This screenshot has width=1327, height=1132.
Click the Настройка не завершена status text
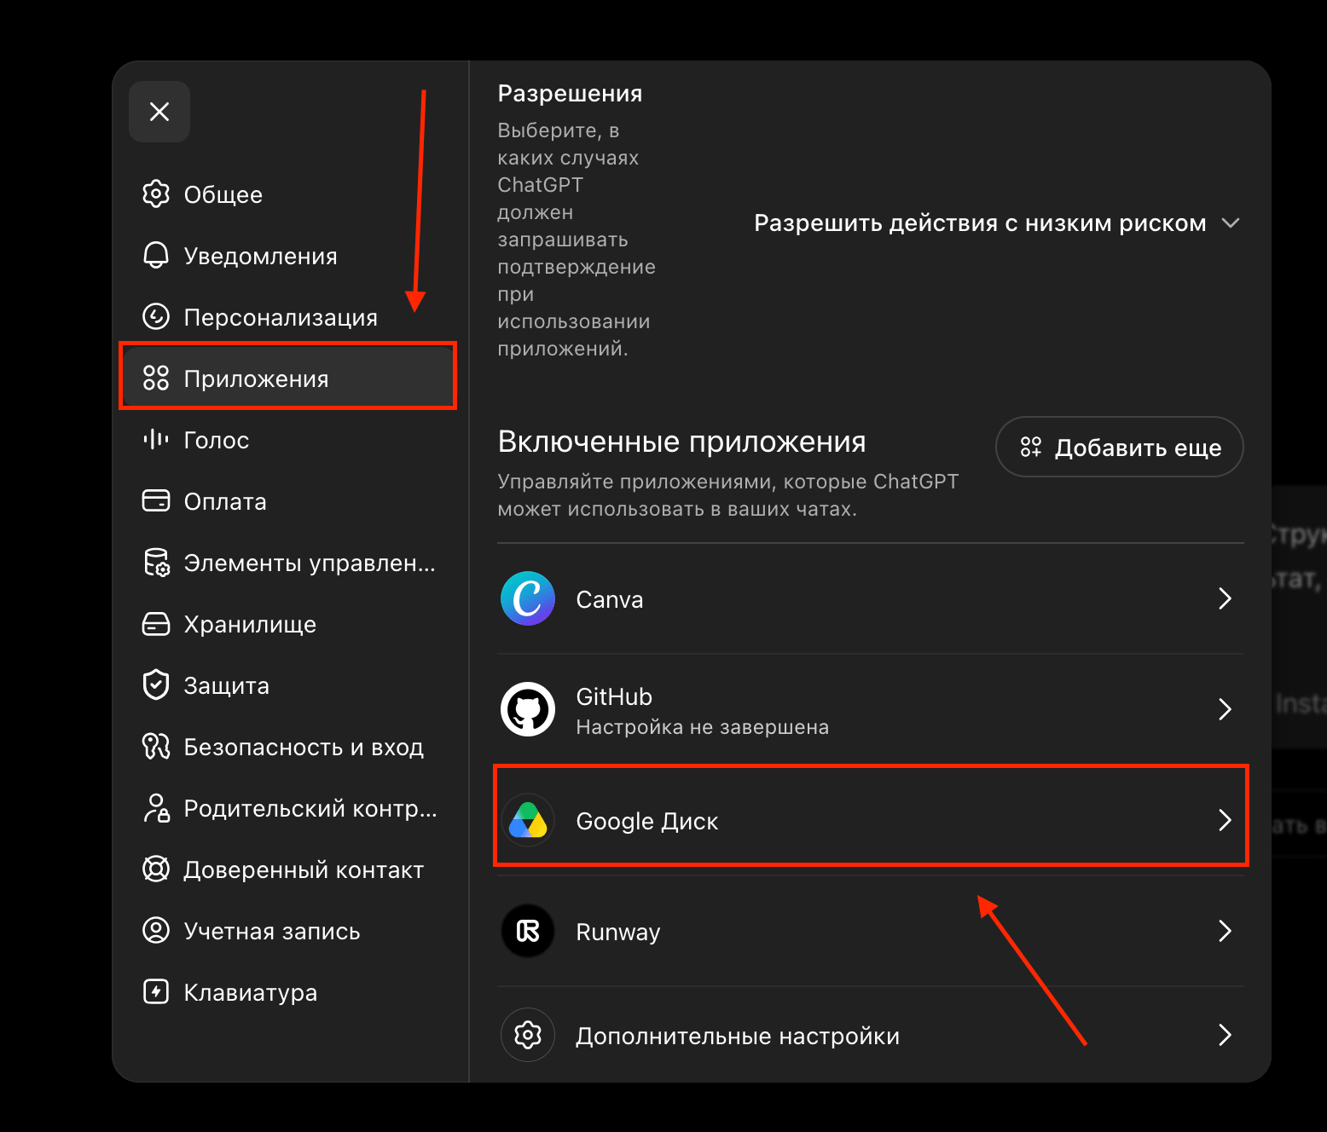tap(703, 727)
